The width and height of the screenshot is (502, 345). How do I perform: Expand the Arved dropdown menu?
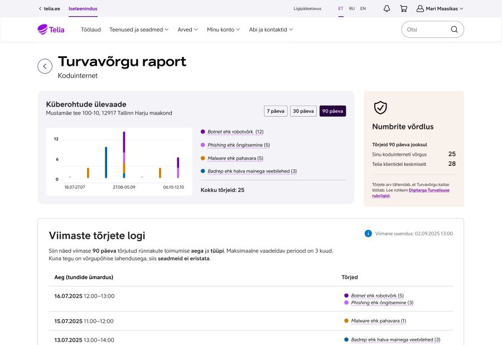click(187, 30)
